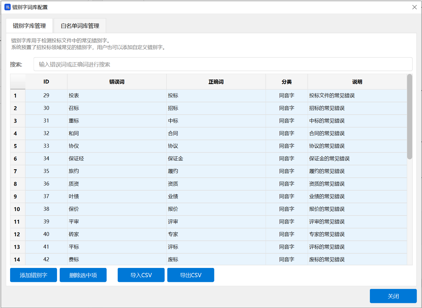Select the 砖家 typo entry row
The height and width of the screenshot is (308, 422).
(x=117, y=234)
